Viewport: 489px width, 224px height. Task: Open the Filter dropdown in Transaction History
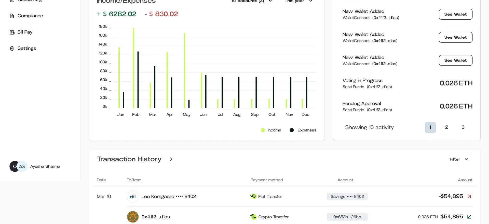459,159
